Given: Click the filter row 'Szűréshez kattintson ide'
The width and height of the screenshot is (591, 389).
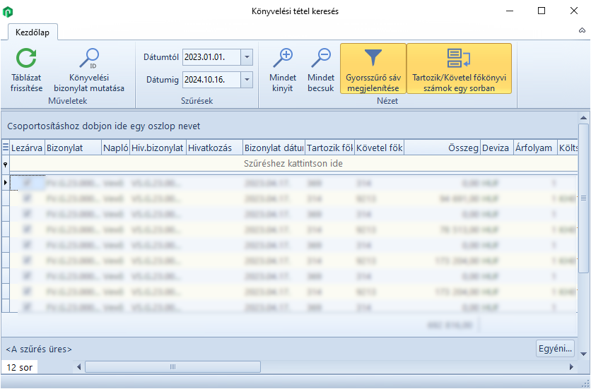Looking at the screenshot, I should [293, 164].
